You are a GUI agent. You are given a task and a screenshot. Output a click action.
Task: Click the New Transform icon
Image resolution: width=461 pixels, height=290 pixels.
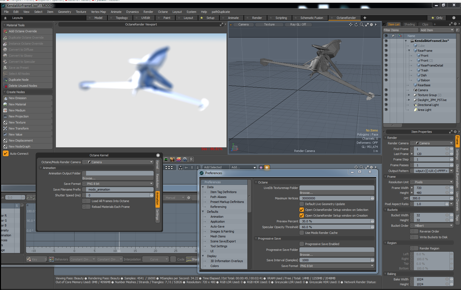point(5,128)
